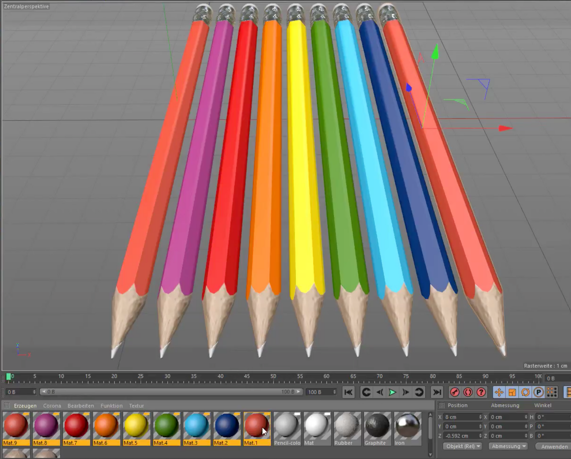
Task: Jump to the end of the animation
Action: click(x=437, y=392)
